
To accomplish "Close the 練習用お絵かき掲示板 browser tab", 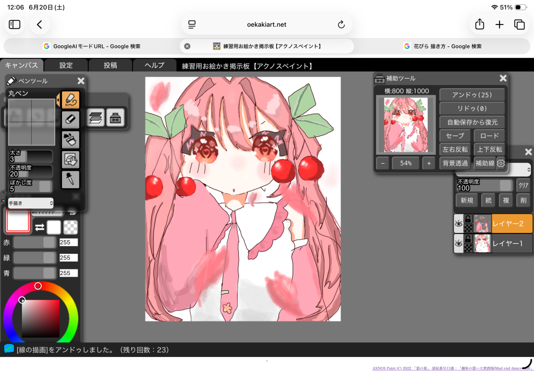I will point(187,46).
